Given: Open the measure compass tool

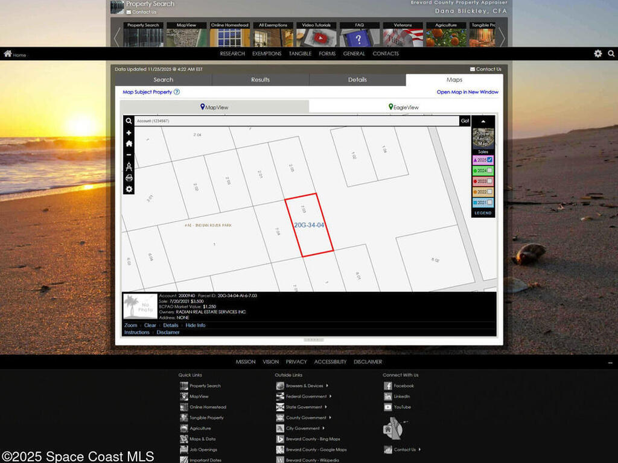Looking at the screenshot, I should pyautogui.click(x=129, y=166).
